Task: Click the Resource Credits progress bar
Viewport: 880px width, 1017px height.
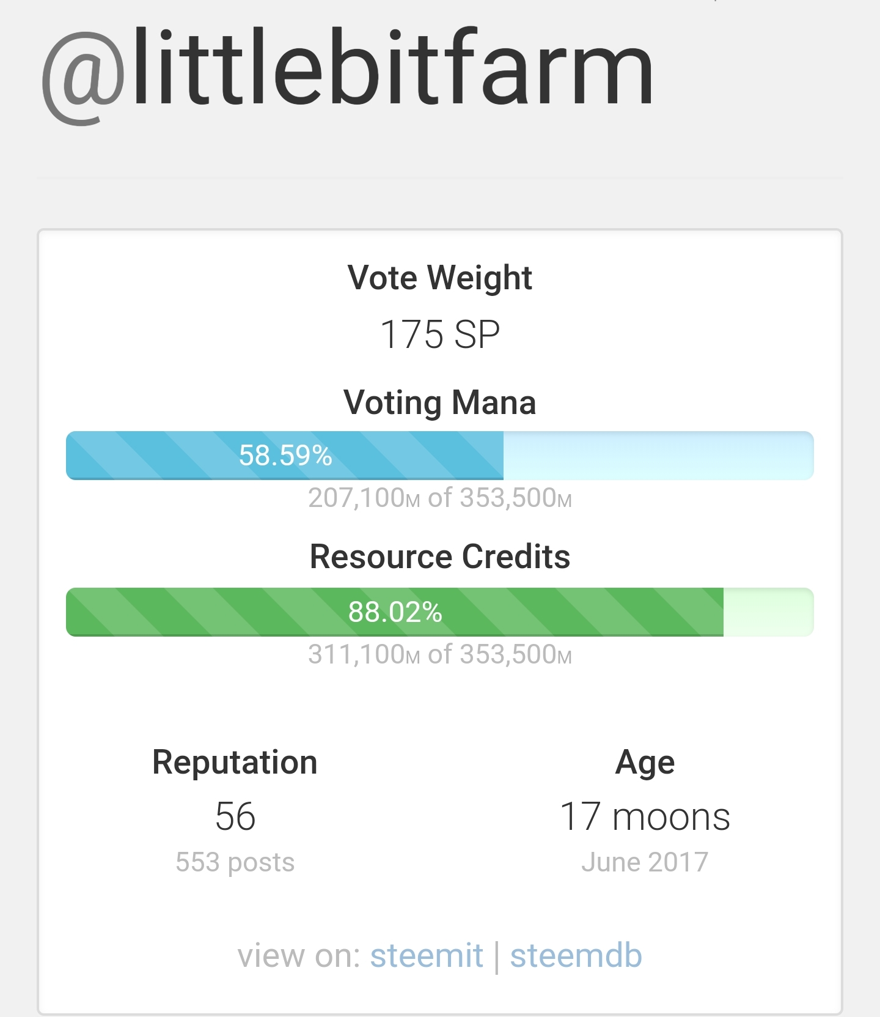Action: click(x=440, y=612)
